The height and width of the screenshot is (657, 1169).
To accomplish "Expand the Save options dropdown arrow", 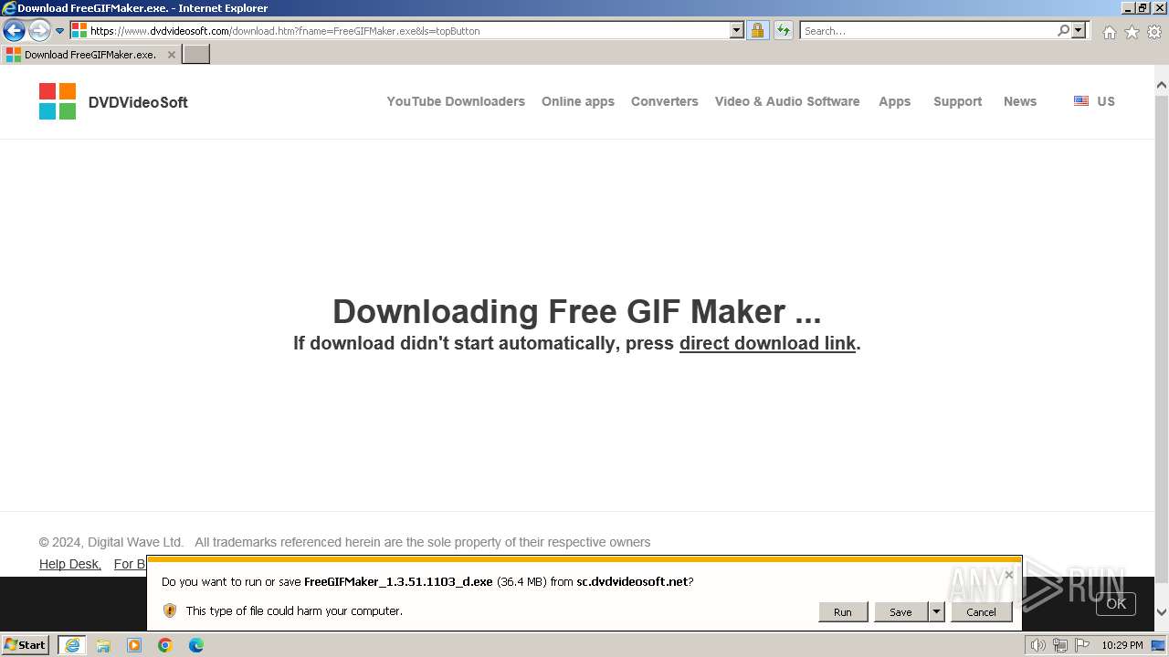I will click(936, 612).
